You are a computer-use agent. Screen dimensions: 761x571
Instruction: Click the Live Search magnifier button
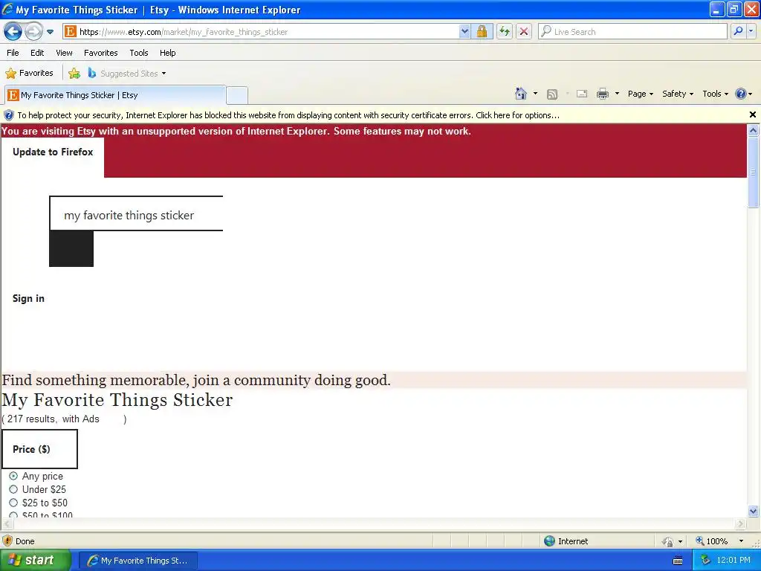pyautogui.click(x=738, y=31)
